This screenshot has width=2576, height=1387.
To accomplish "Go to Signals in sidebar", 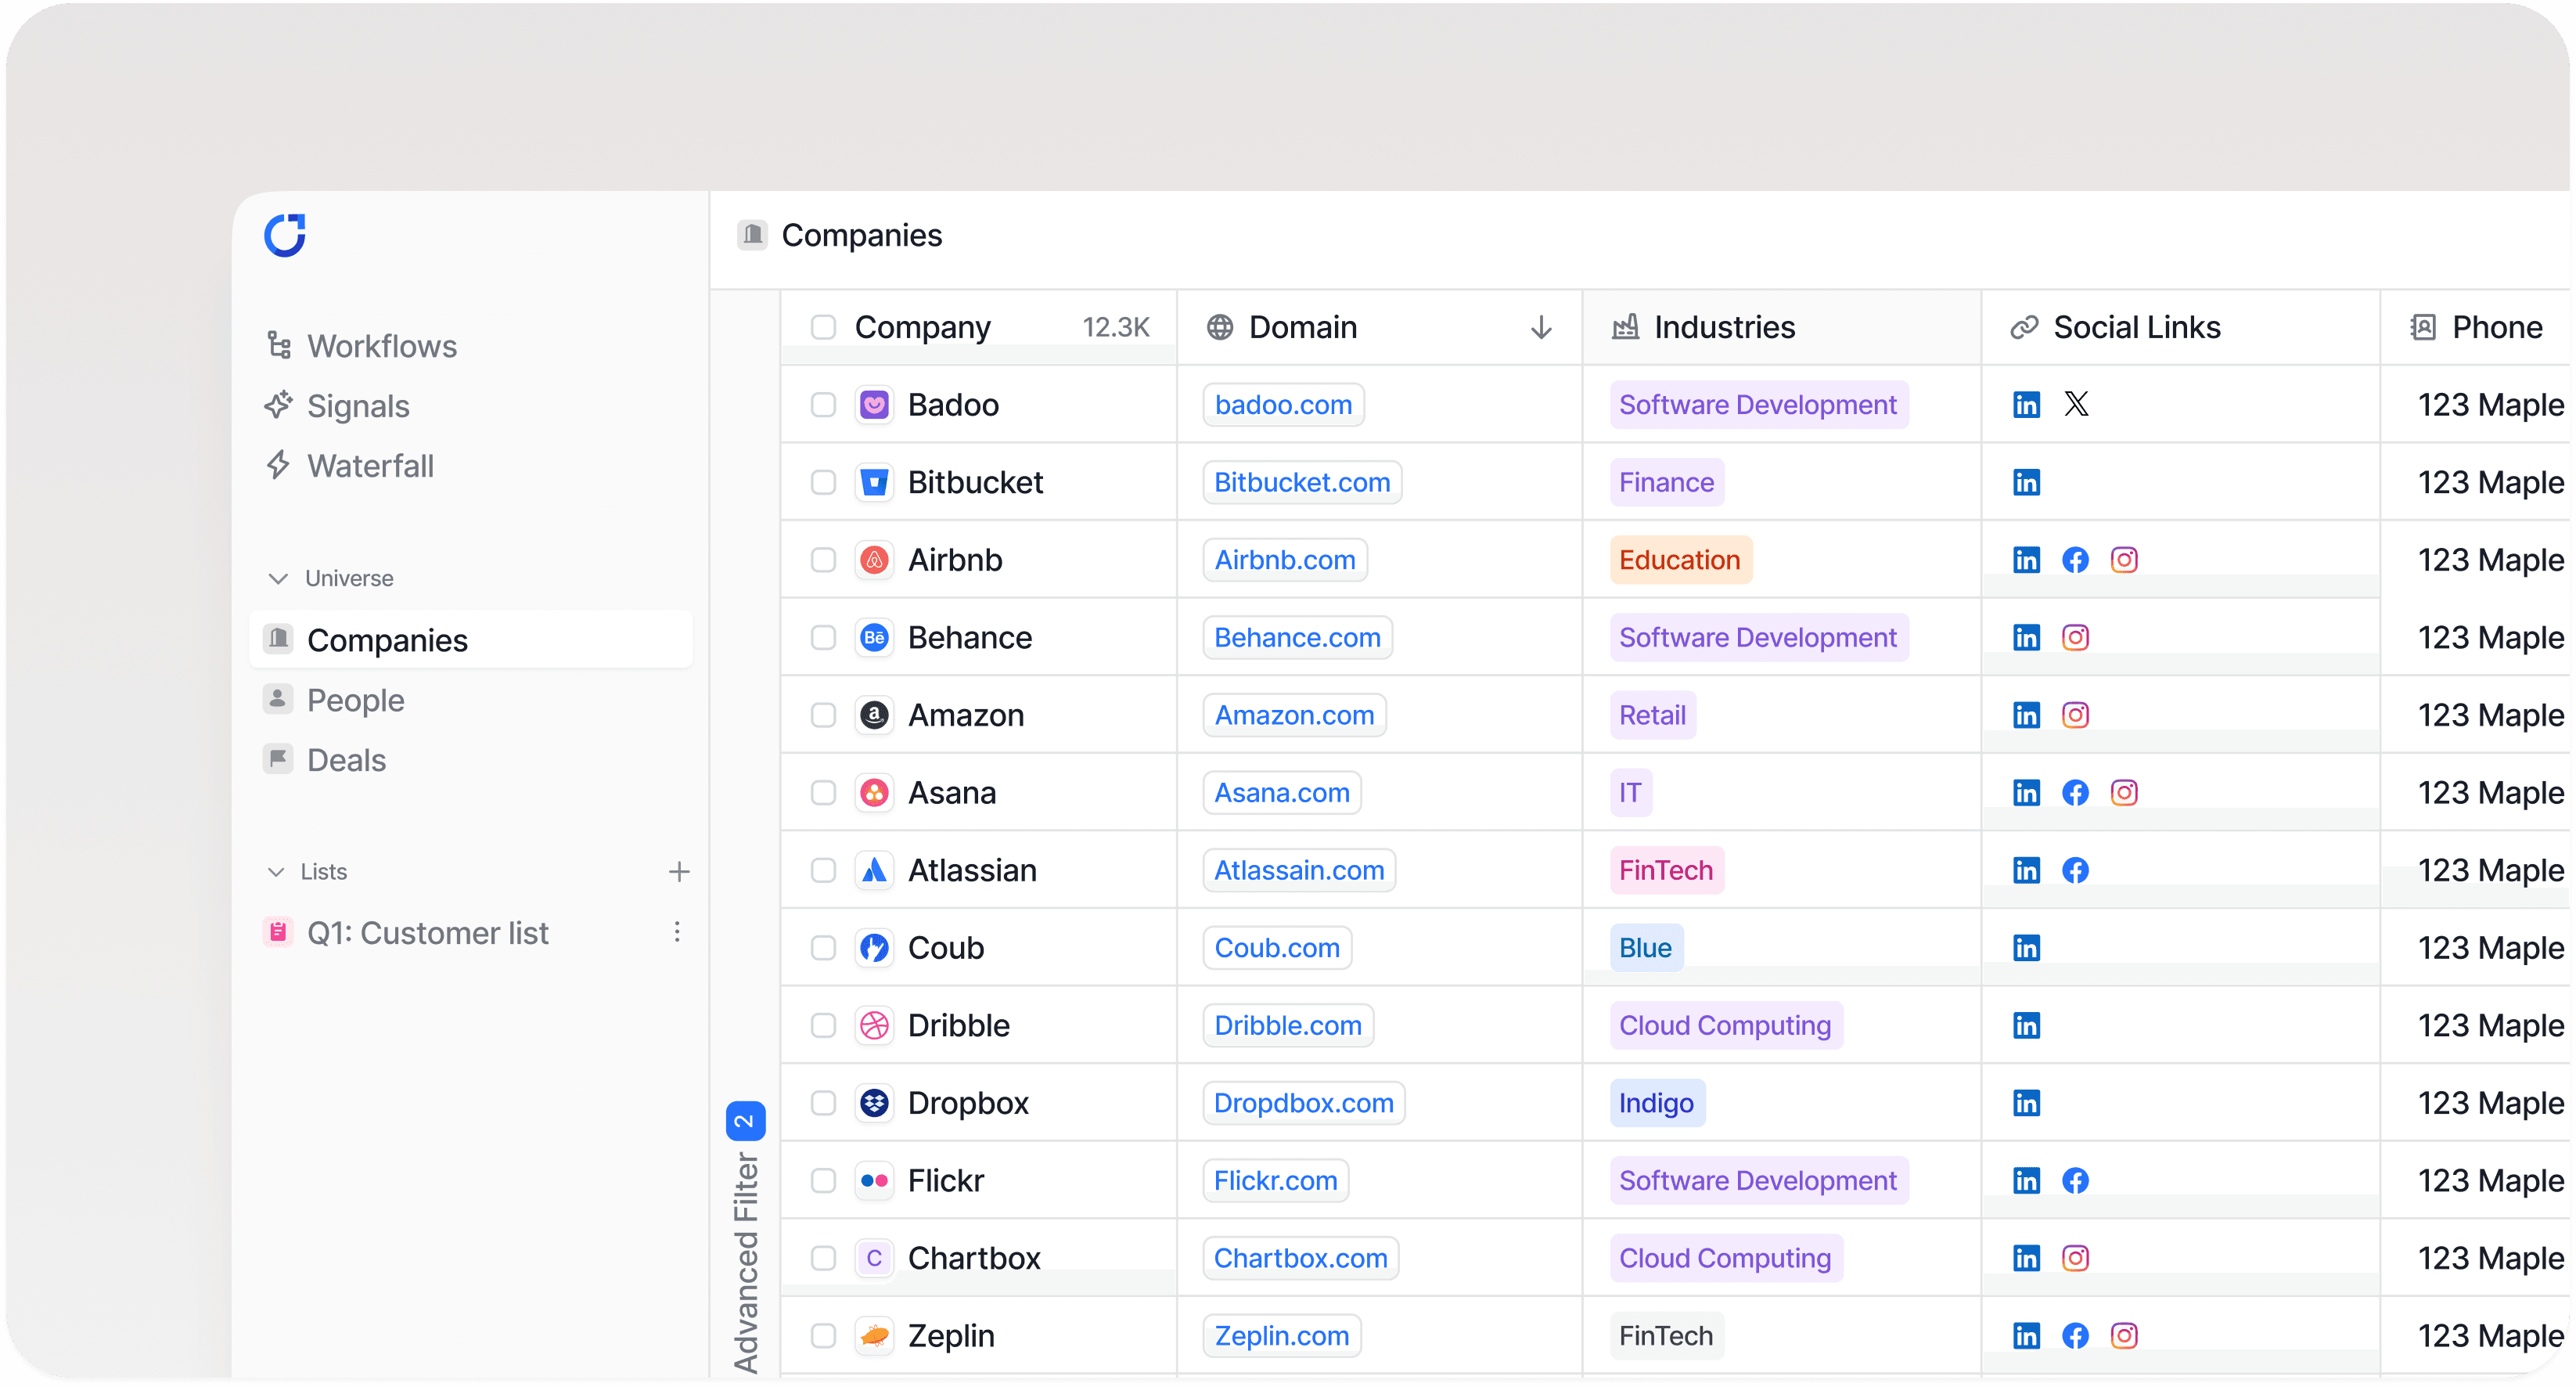I will (337, 406).
